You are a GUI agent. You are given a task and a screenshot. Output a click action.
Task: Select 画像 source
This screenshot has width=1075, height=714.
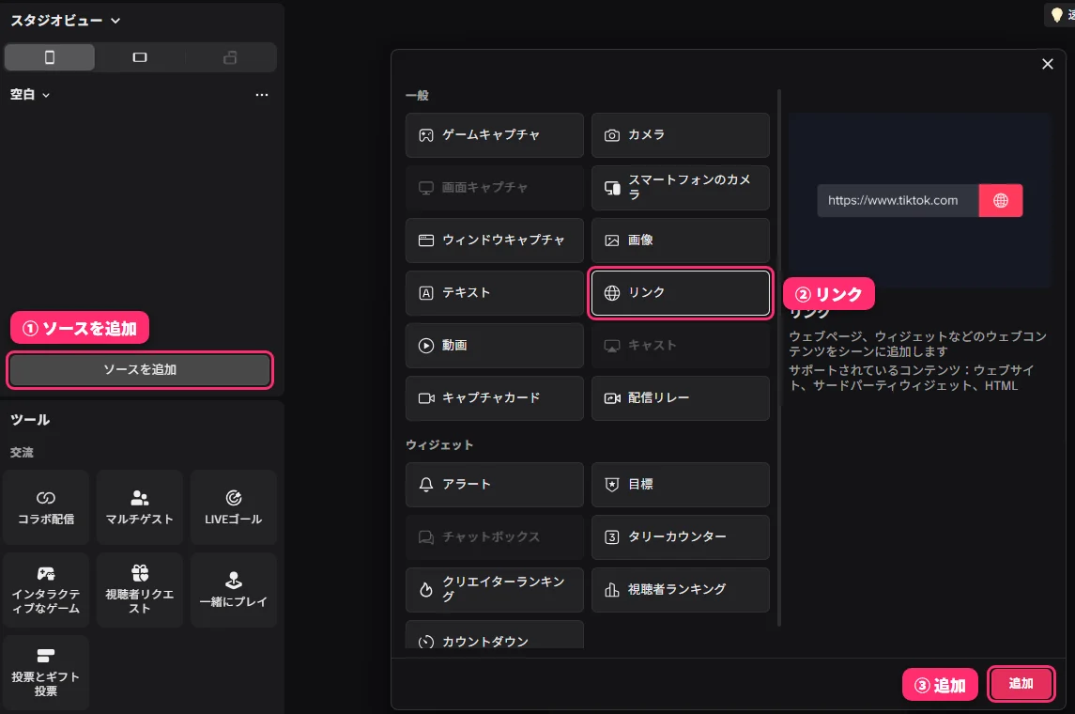click(680, 241)
